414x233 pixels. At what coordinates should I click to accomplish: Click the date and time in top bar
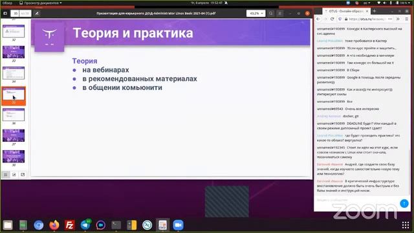pyautogui.click(x=207, y=3)
